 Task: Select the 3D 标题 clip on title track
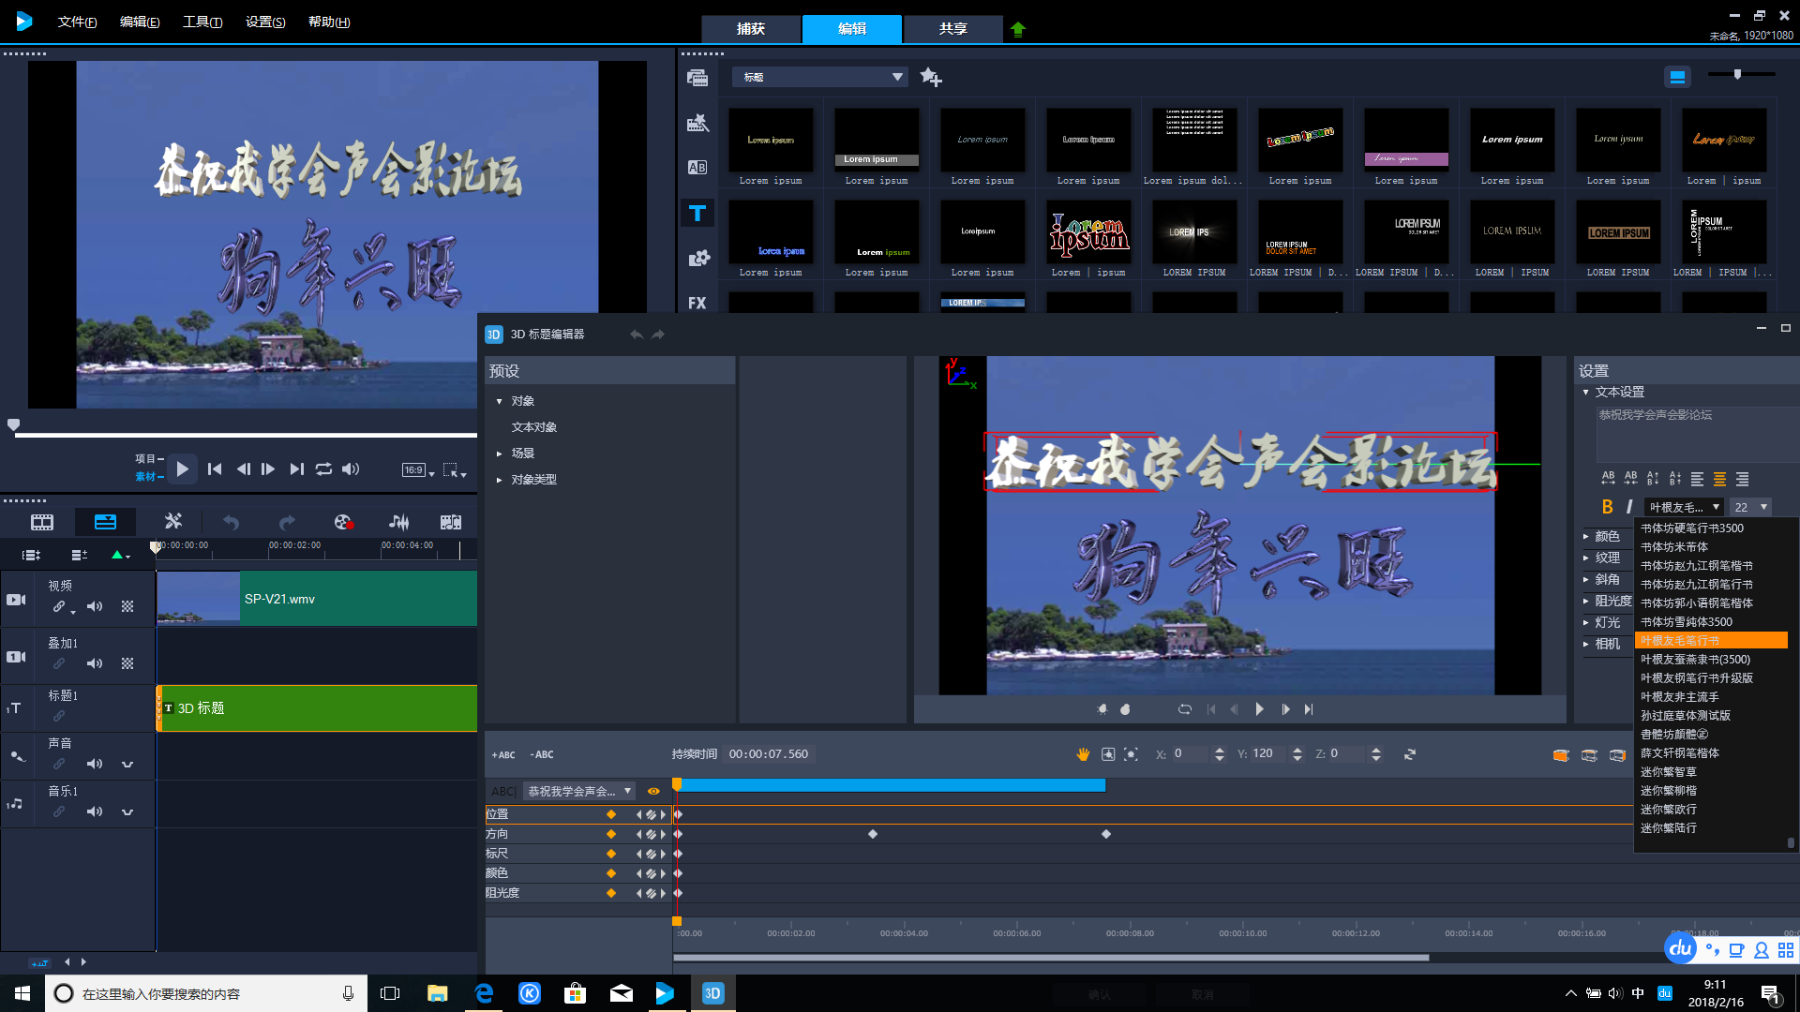[x=317, y=708]
